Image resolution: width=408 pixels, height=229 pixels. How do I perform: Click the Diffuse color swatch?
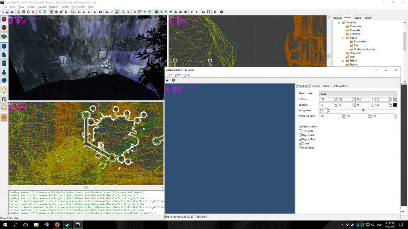(x=395, y=99)
